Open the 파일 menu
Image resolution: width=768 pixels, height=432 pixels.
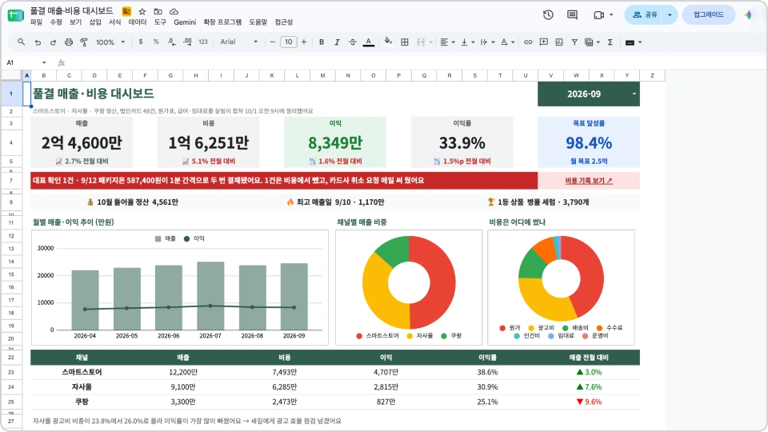click(x=36, y=22)
